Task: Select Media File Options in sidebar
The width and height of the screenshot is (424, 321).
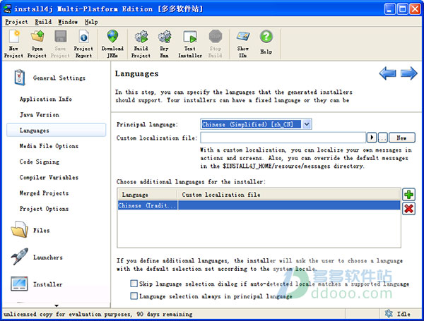Action: [x=49, y=146]
